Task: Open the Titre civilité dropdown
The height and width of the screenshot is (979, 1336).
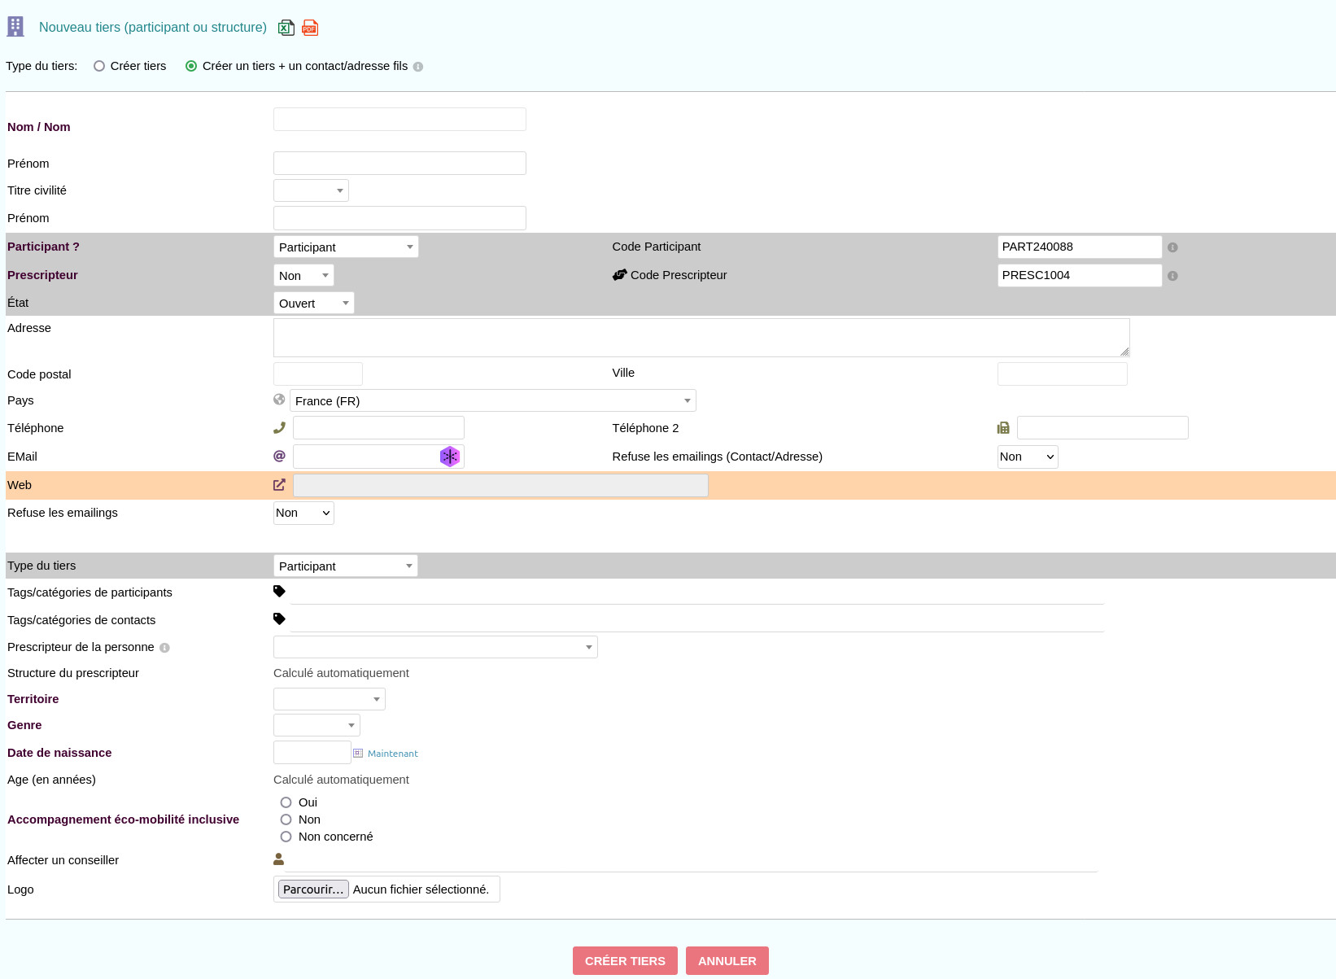Action: coord(311,190)
